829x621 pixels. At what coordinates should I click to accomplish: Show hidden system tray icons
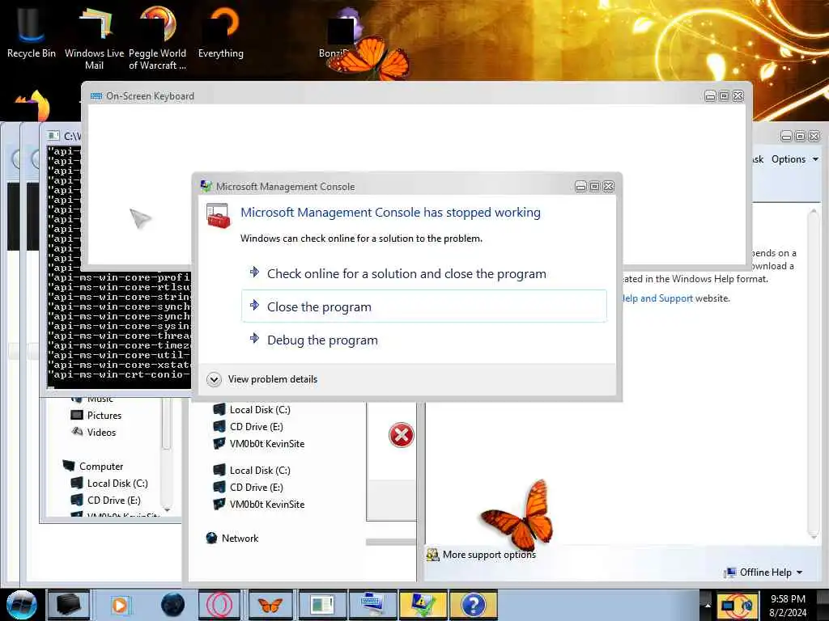[x=708, y=605]
